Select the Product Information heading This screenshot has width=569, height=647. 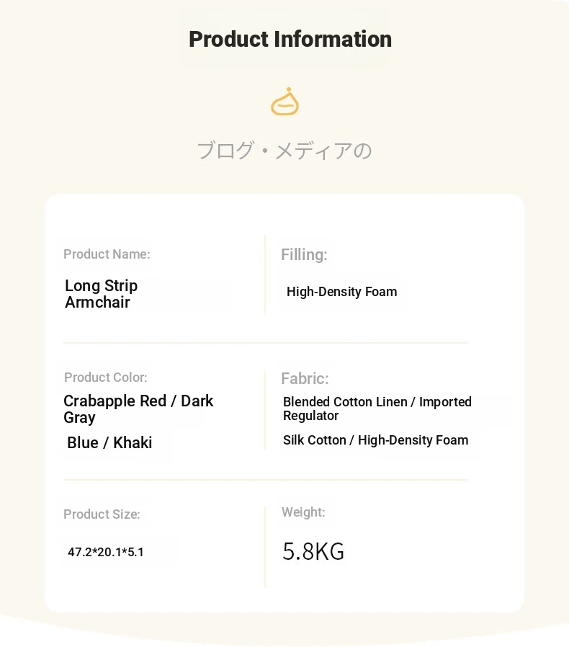click(x=290, y=40)
